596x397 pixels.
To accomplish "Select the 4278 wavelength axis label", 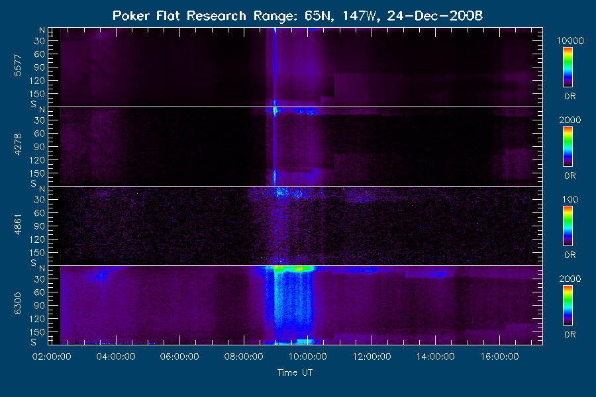I will 18,145.
